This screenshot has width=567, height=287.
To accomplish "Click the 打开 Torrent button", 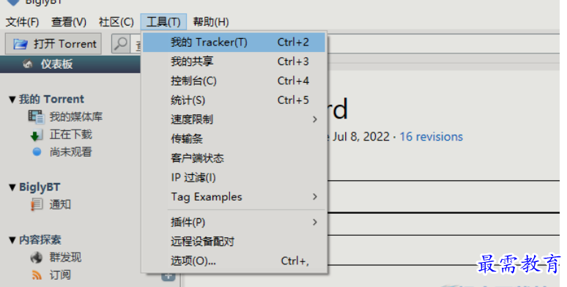I will pyautogui.click(x=53, y=44).
